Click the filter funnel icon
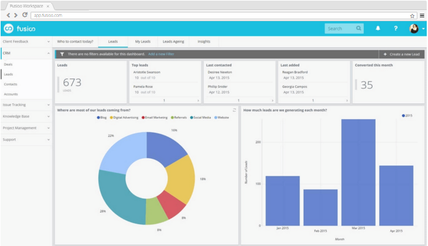The image size is (428, 246). (x=62, y=54)
